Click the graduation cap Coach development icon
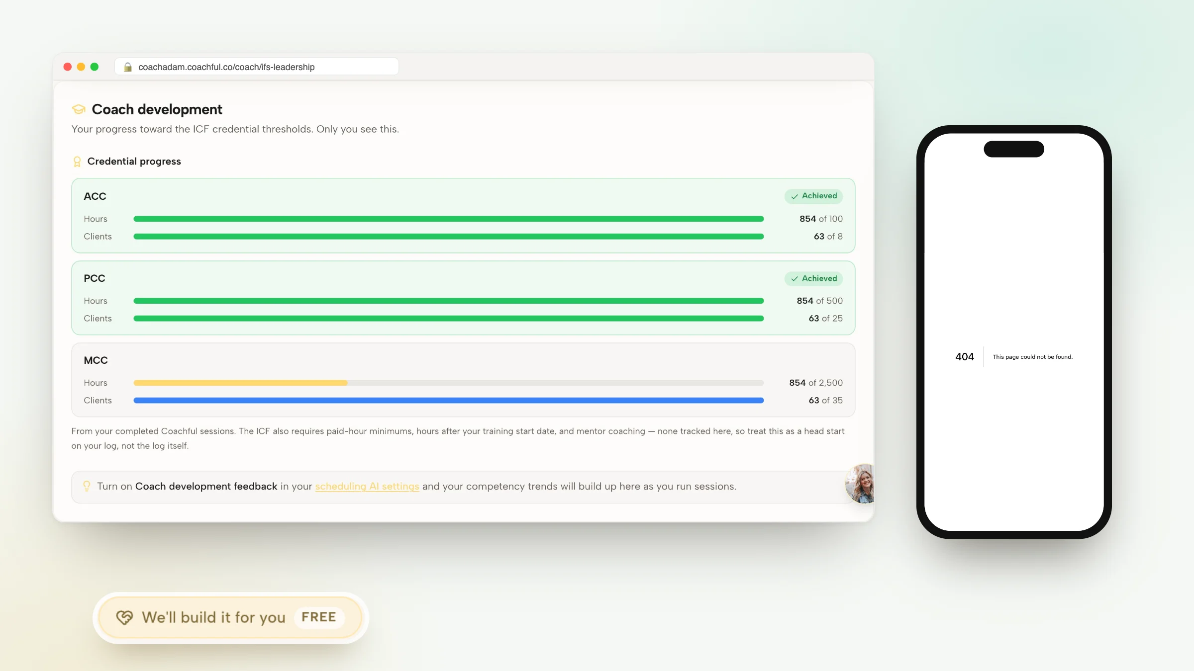The image size is (1194, 671). pos(79,109)
